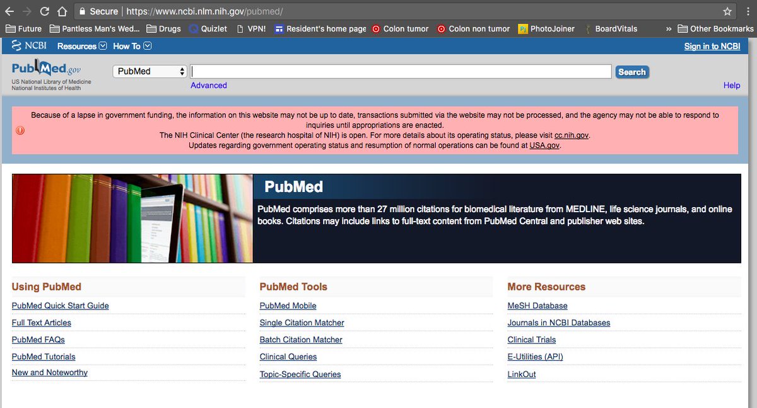757x408 pixels.
Task: Open the Colon non tumor bookmark
Action: (x=474, y=28)
